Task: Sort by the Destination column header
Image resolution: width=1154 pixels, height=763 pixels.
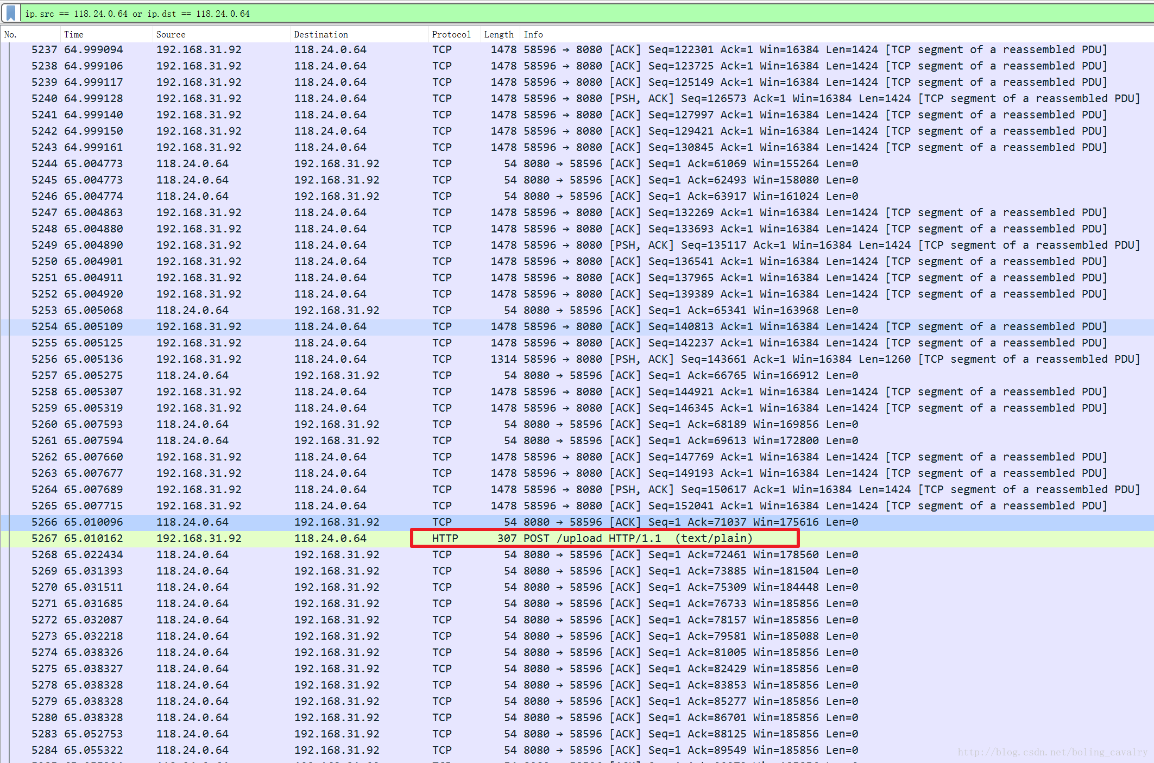Action: pyautogui.click(x=360, y=34)
